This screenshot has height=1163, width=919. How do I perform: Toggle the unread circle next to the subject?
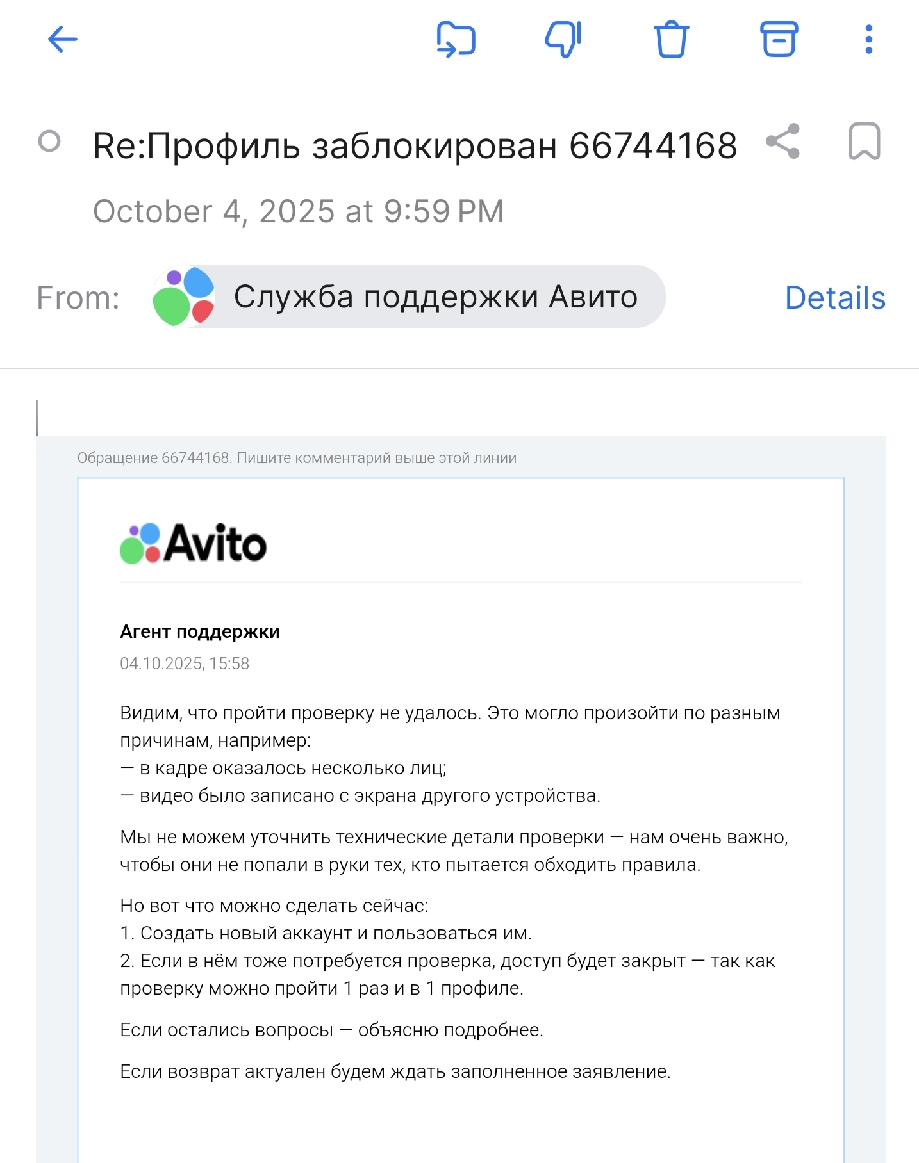[49, 142]
